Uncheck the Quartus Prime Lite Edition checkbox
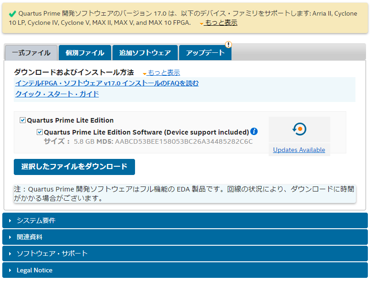The image size is (372, 282). (x=23, y=120)
